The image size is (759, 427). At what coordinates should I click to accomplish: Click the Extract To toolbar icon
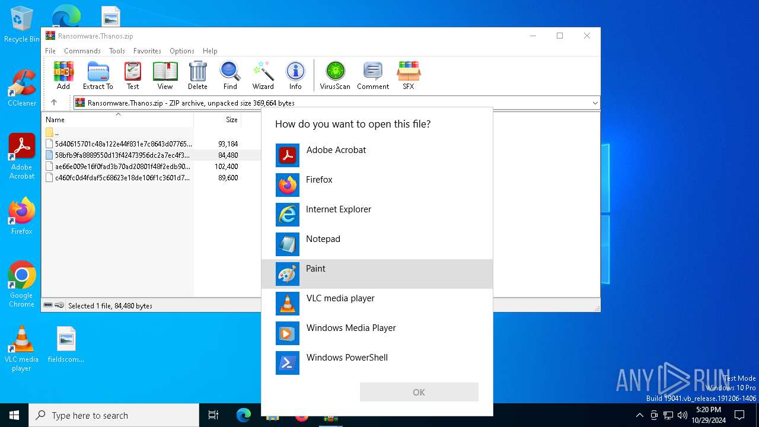coord(98,75)
